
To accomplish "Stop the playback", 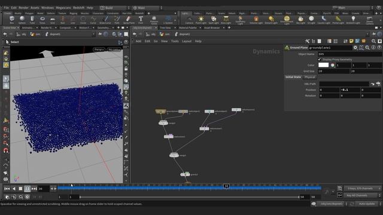I will (x=20, y=189).
